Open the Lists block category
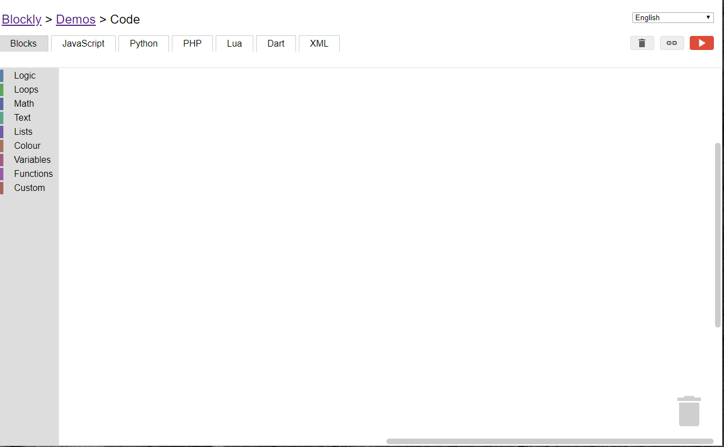The image size is (724, 447). pos(23,131)
